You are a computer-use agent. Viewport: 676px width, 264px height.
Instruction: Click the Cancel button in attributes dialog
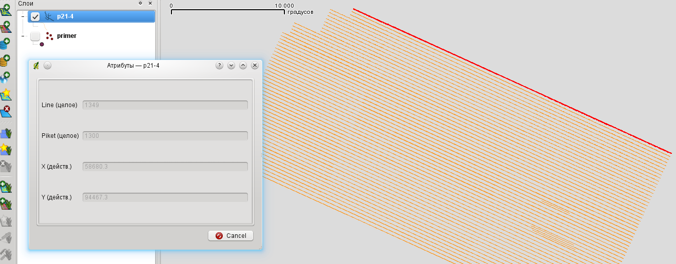click(x=230, y=236)
